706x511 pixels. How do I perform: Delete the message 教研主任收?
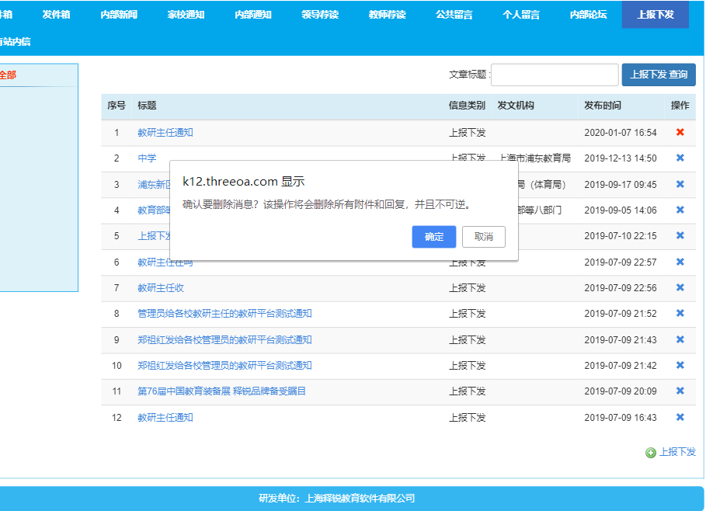click(x=680, y=287)
